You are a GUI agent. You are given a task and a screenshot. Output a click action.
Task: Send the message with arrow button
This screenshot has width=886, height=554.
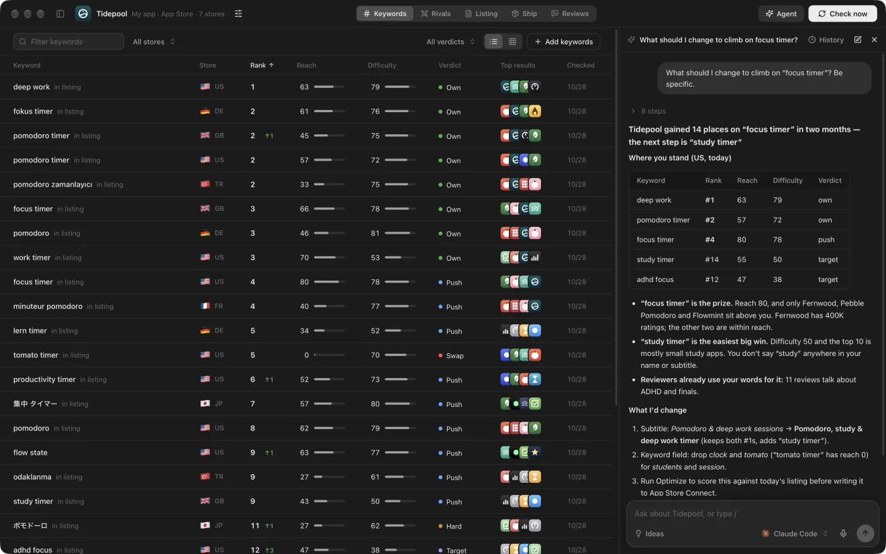click(865, 533)
